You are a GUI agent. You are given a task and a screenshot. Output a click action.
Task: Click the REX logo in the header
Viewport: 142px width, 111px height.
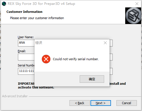133,16
